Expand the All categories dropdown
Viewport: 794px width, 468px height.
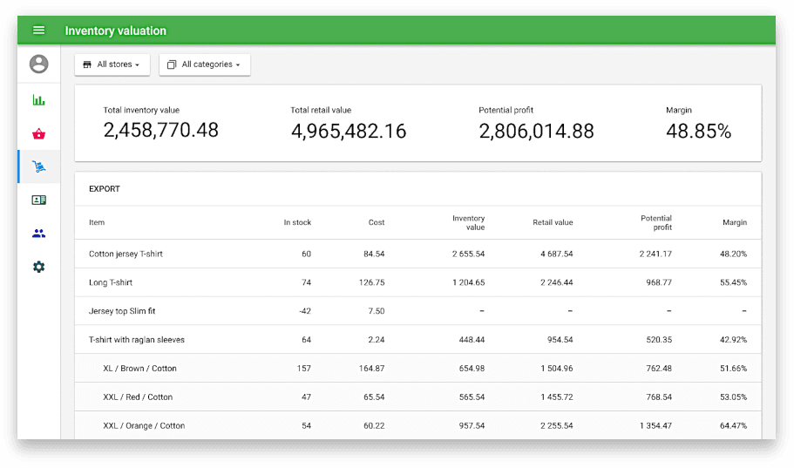pyautogui.click(x=204, y=64)
